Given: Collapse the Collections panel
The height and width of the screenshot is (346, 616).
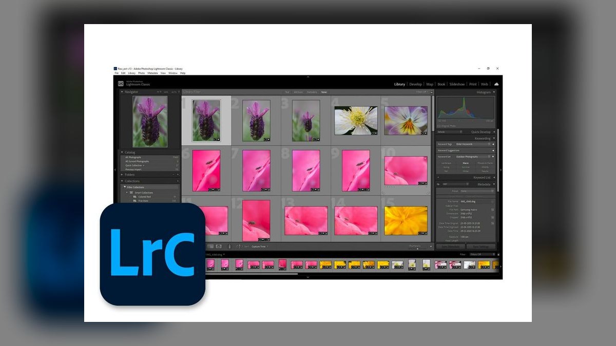Looking at the screenshot, I should 122,181.
